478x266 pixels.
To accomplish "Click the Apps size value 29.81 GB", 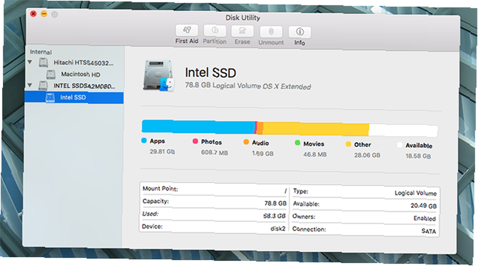I will click(x=162, y=152).
